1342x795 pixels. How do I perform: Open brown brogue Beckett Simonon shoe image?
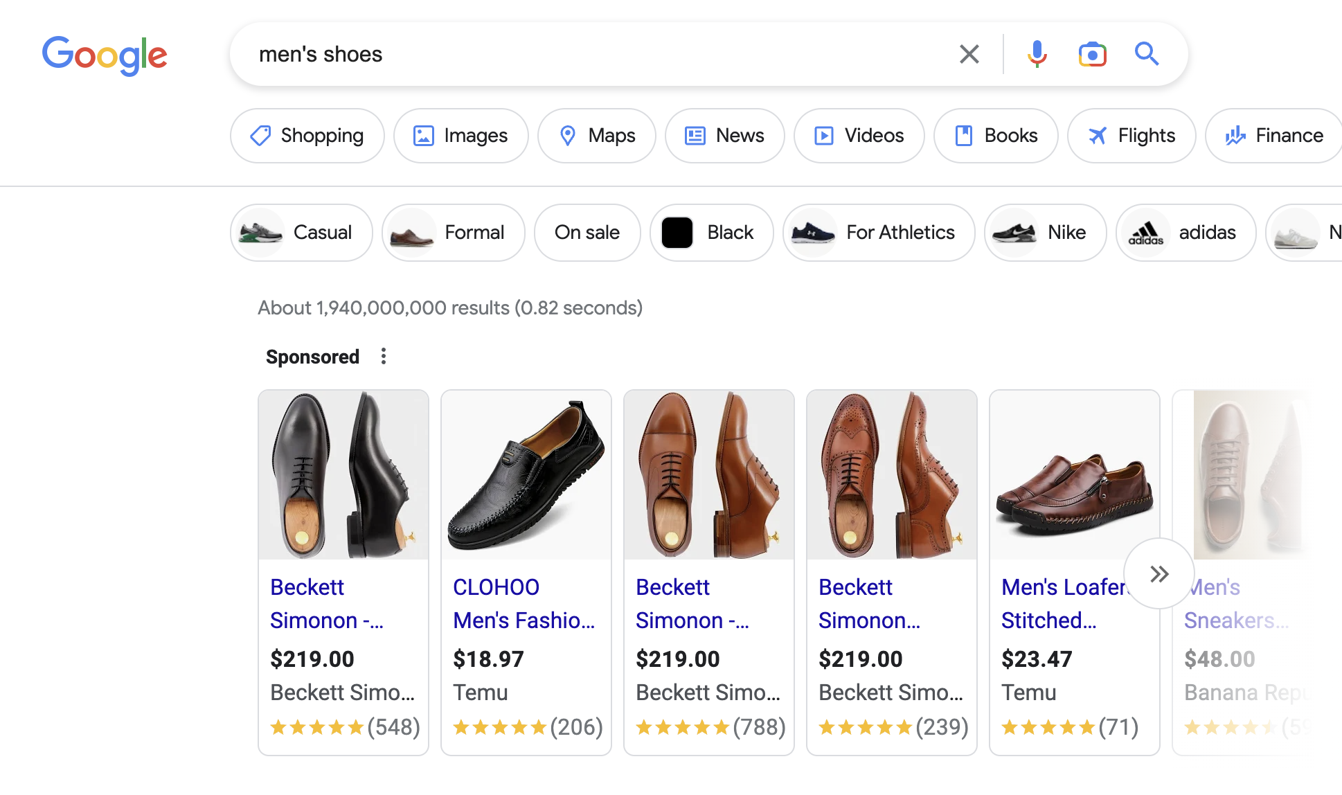point(892,475)
